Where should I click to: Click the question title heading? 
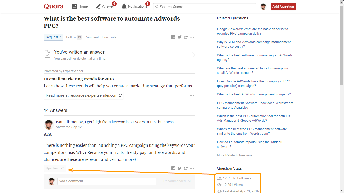(x=112, y=22)
